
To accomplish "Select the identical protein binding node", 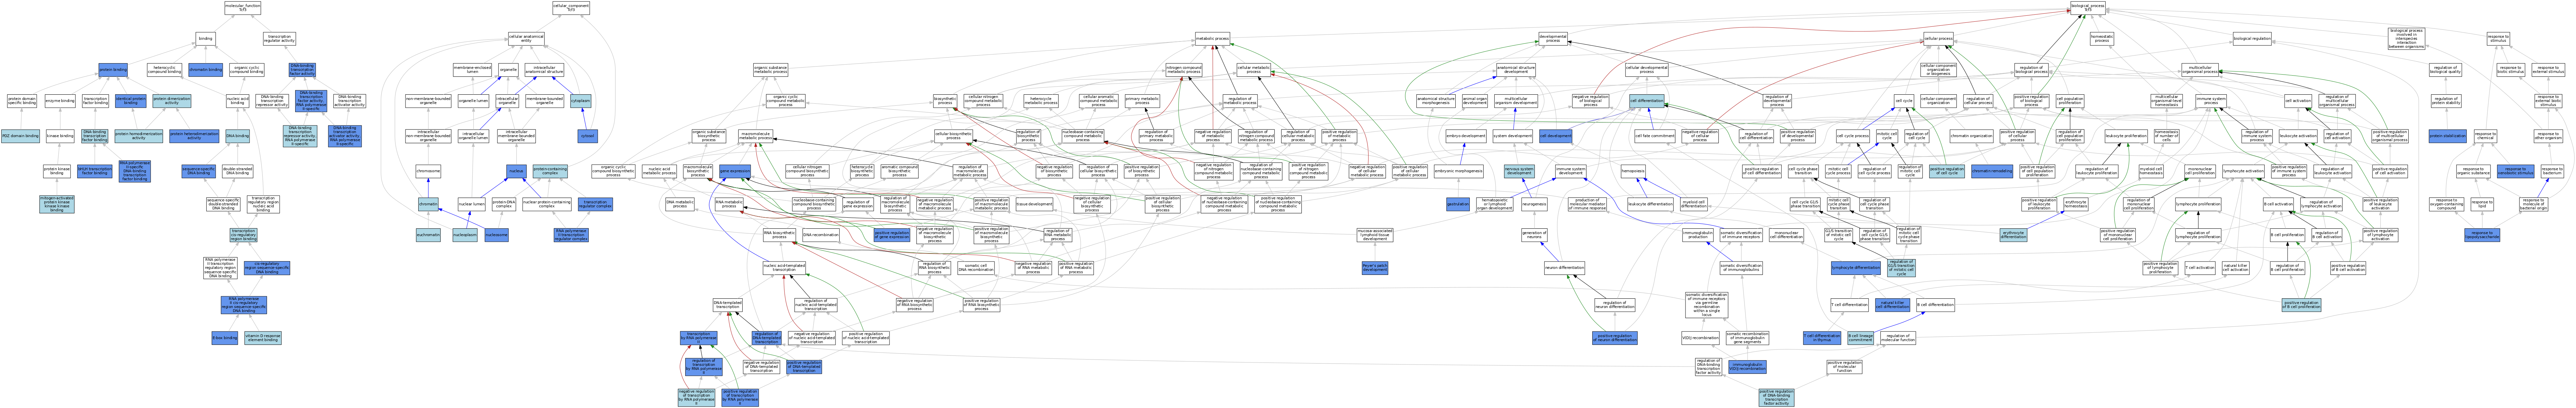I will (131, 101).
